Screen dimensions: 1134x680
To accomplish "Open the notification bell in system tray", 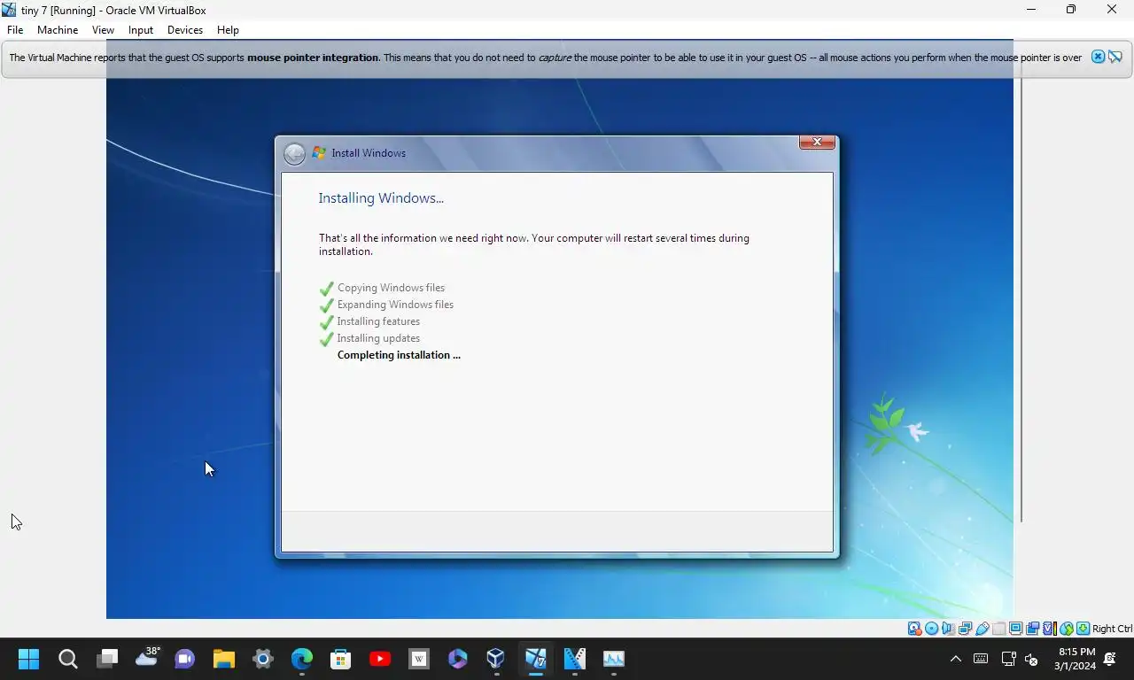I will (1111, 659).
